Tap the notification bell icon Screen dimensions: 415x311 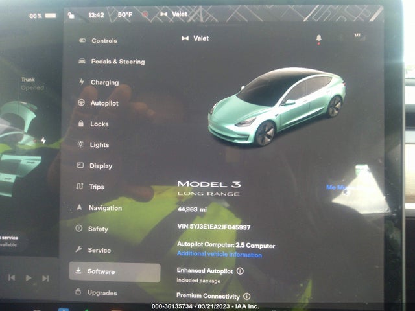point(319,39)
